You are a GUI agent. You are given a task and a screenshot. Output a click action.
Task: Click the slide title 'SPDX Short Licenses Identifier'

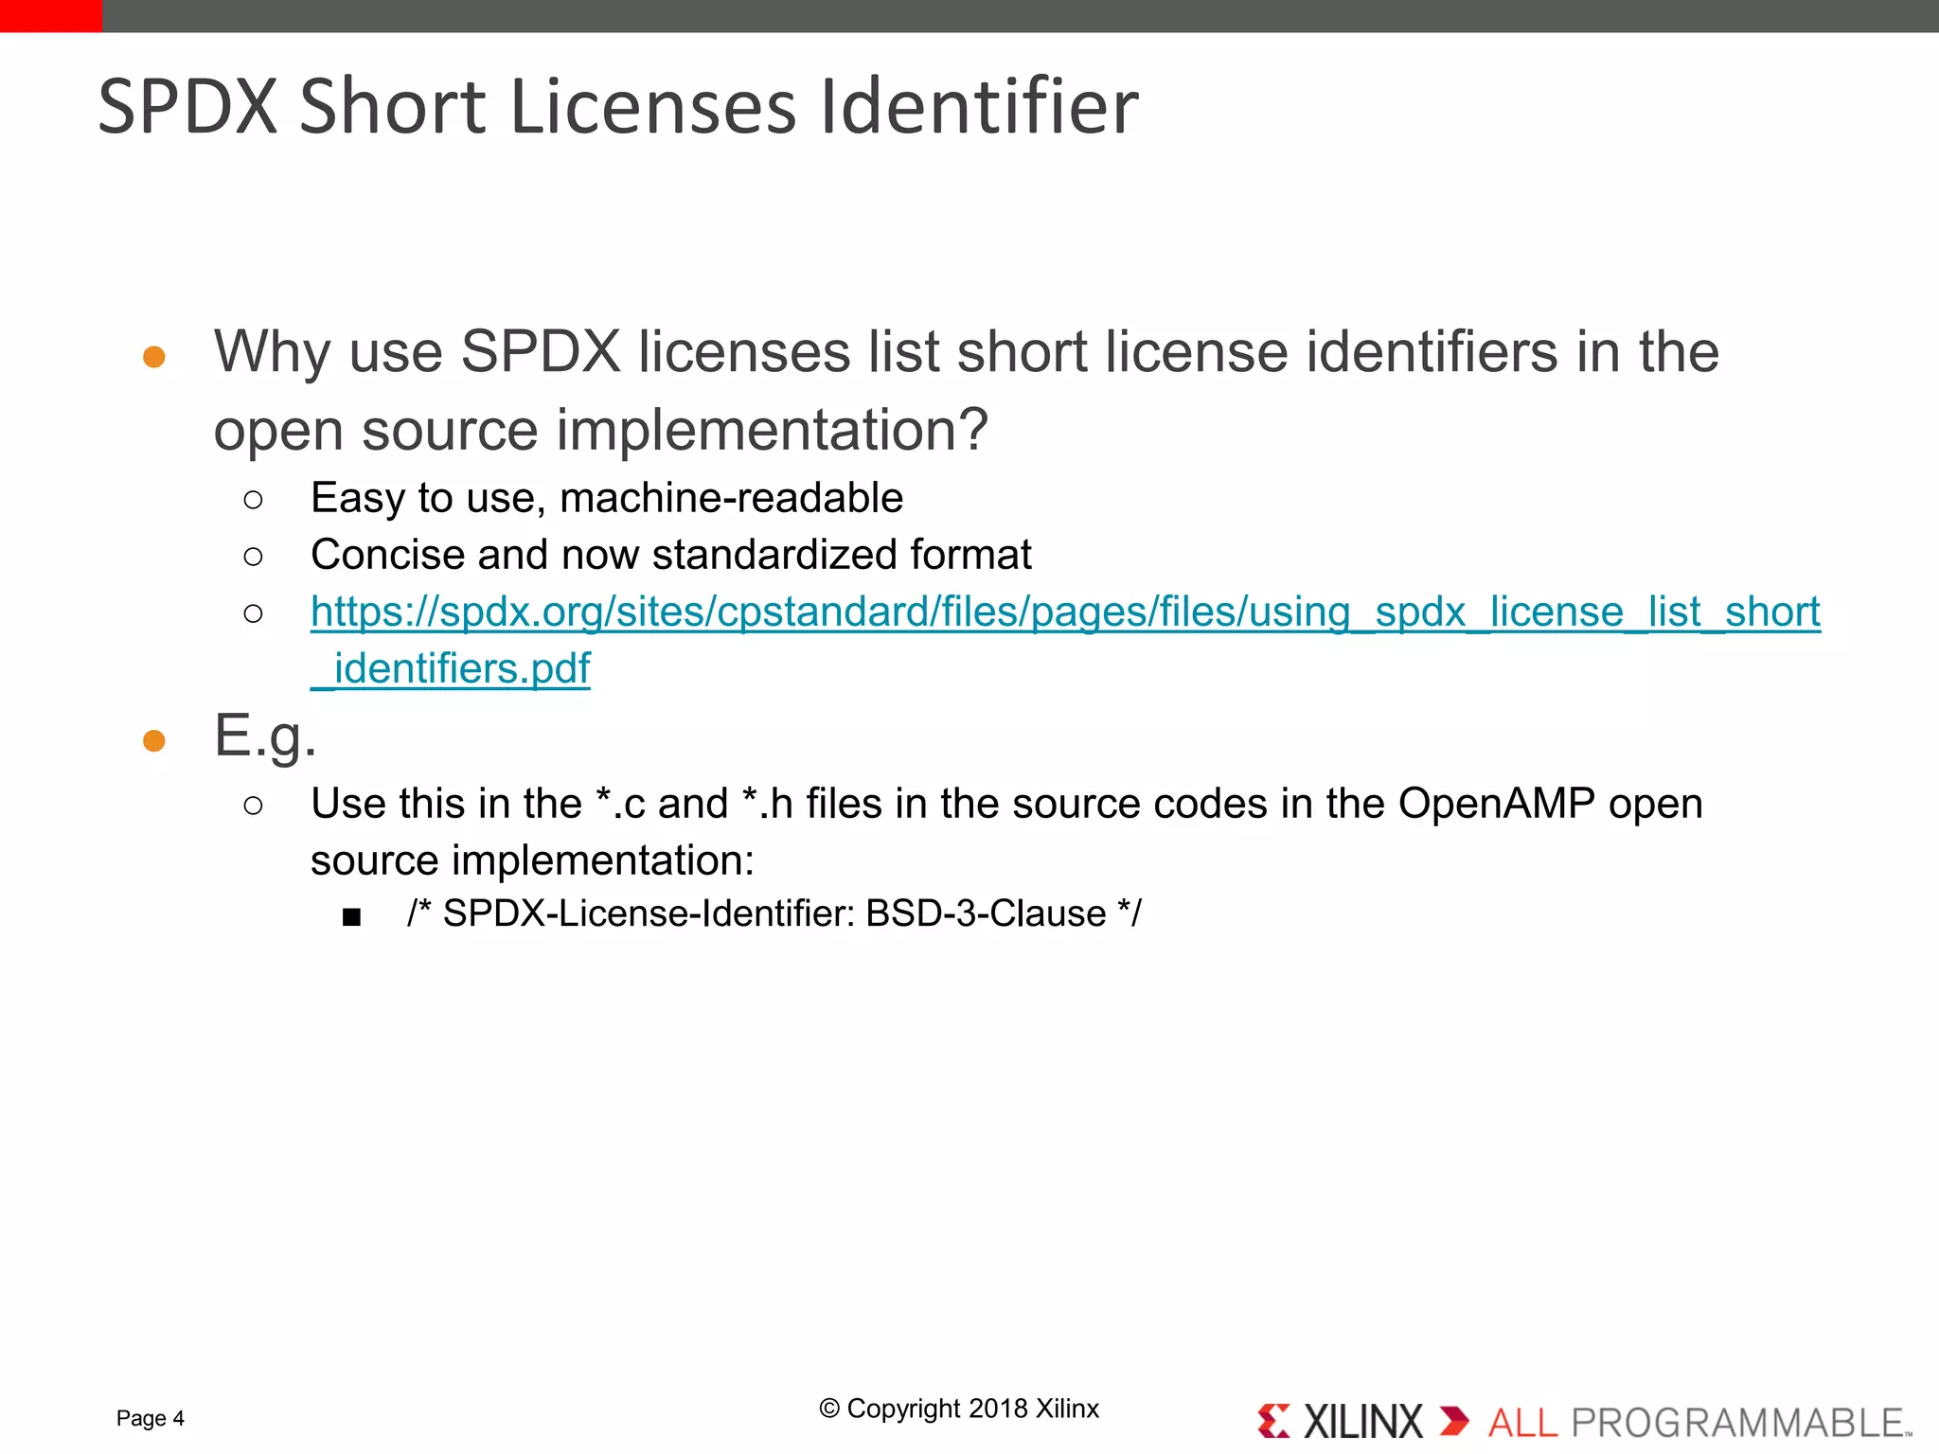point(618,106)
